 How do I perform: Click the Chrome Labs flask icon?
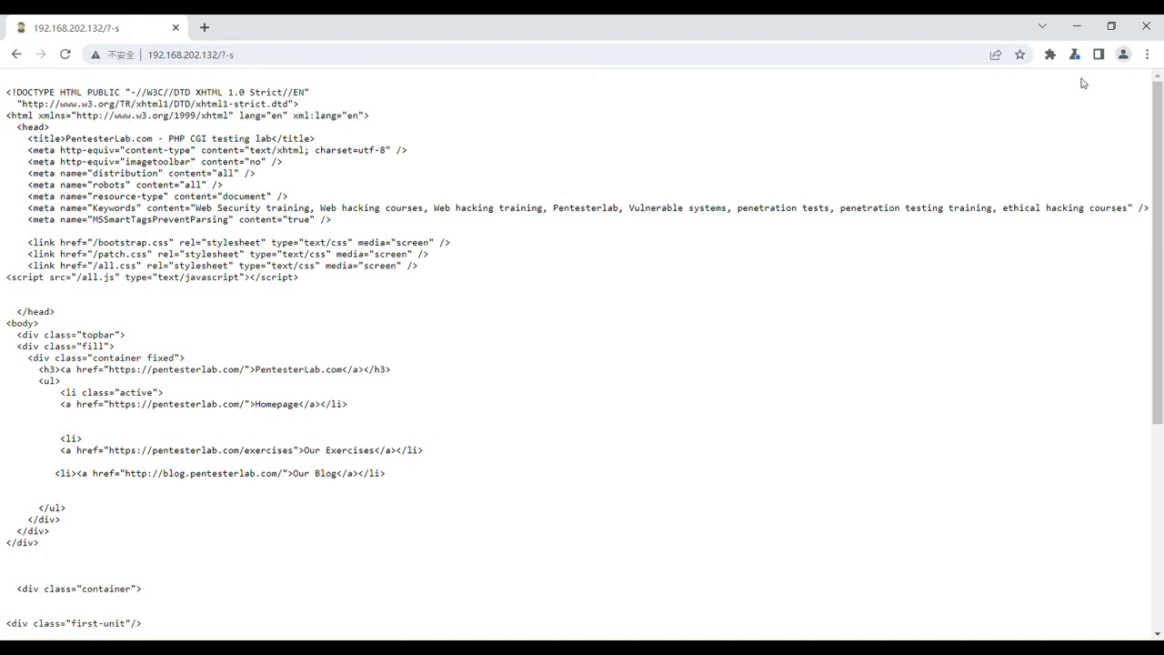pyautogui.click(x=1075, y=55)
